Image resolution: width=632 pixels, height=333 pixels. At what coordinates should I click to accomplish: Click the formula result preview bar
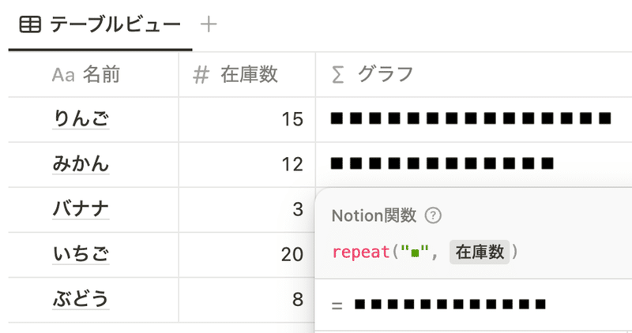450,305
